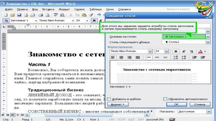
Task: Click the horizontal scrollbar thumb
Action: coord(79,115)
